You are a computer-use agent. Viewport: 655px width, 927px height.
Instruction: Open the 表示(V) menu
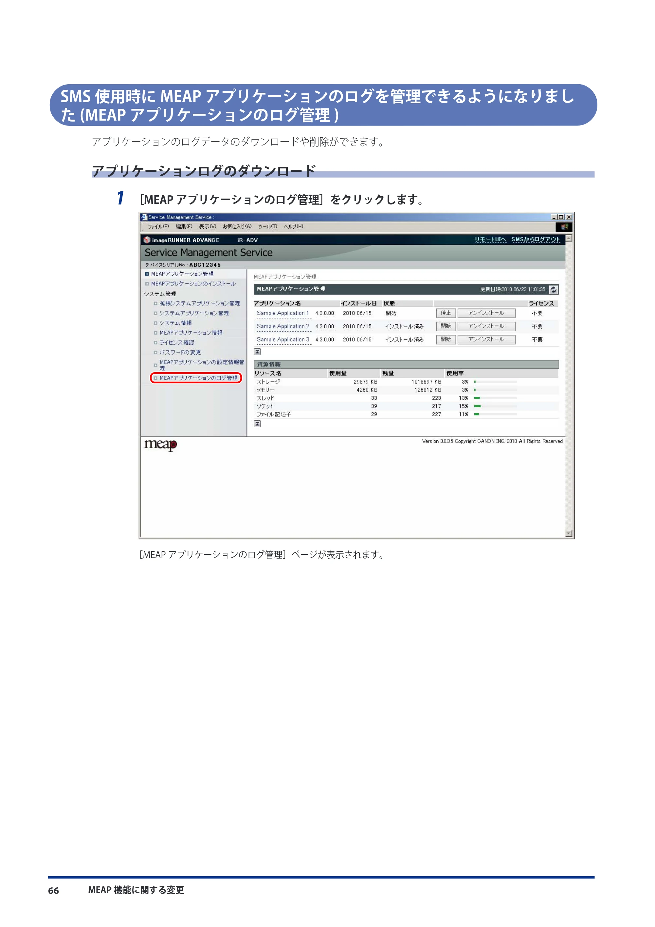(208, 226)
